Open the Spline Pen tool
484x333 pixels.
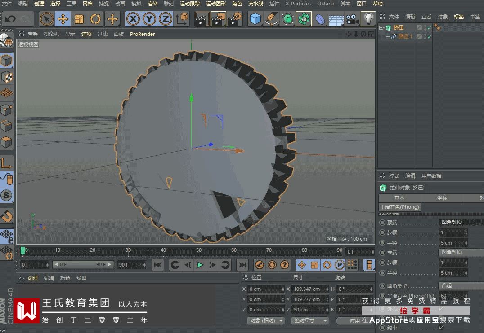click(x=272, y=19)
